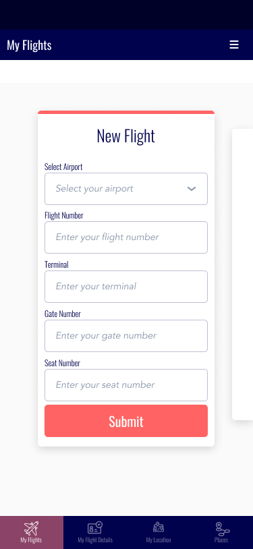
Task: Focus the gate number input field
Action: pyautogui.click(x=126, y=336)
